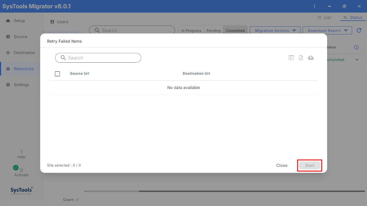The image size is (367, 206).
Task: Click the info icon beside Status column
Action: tap(356, 47)
